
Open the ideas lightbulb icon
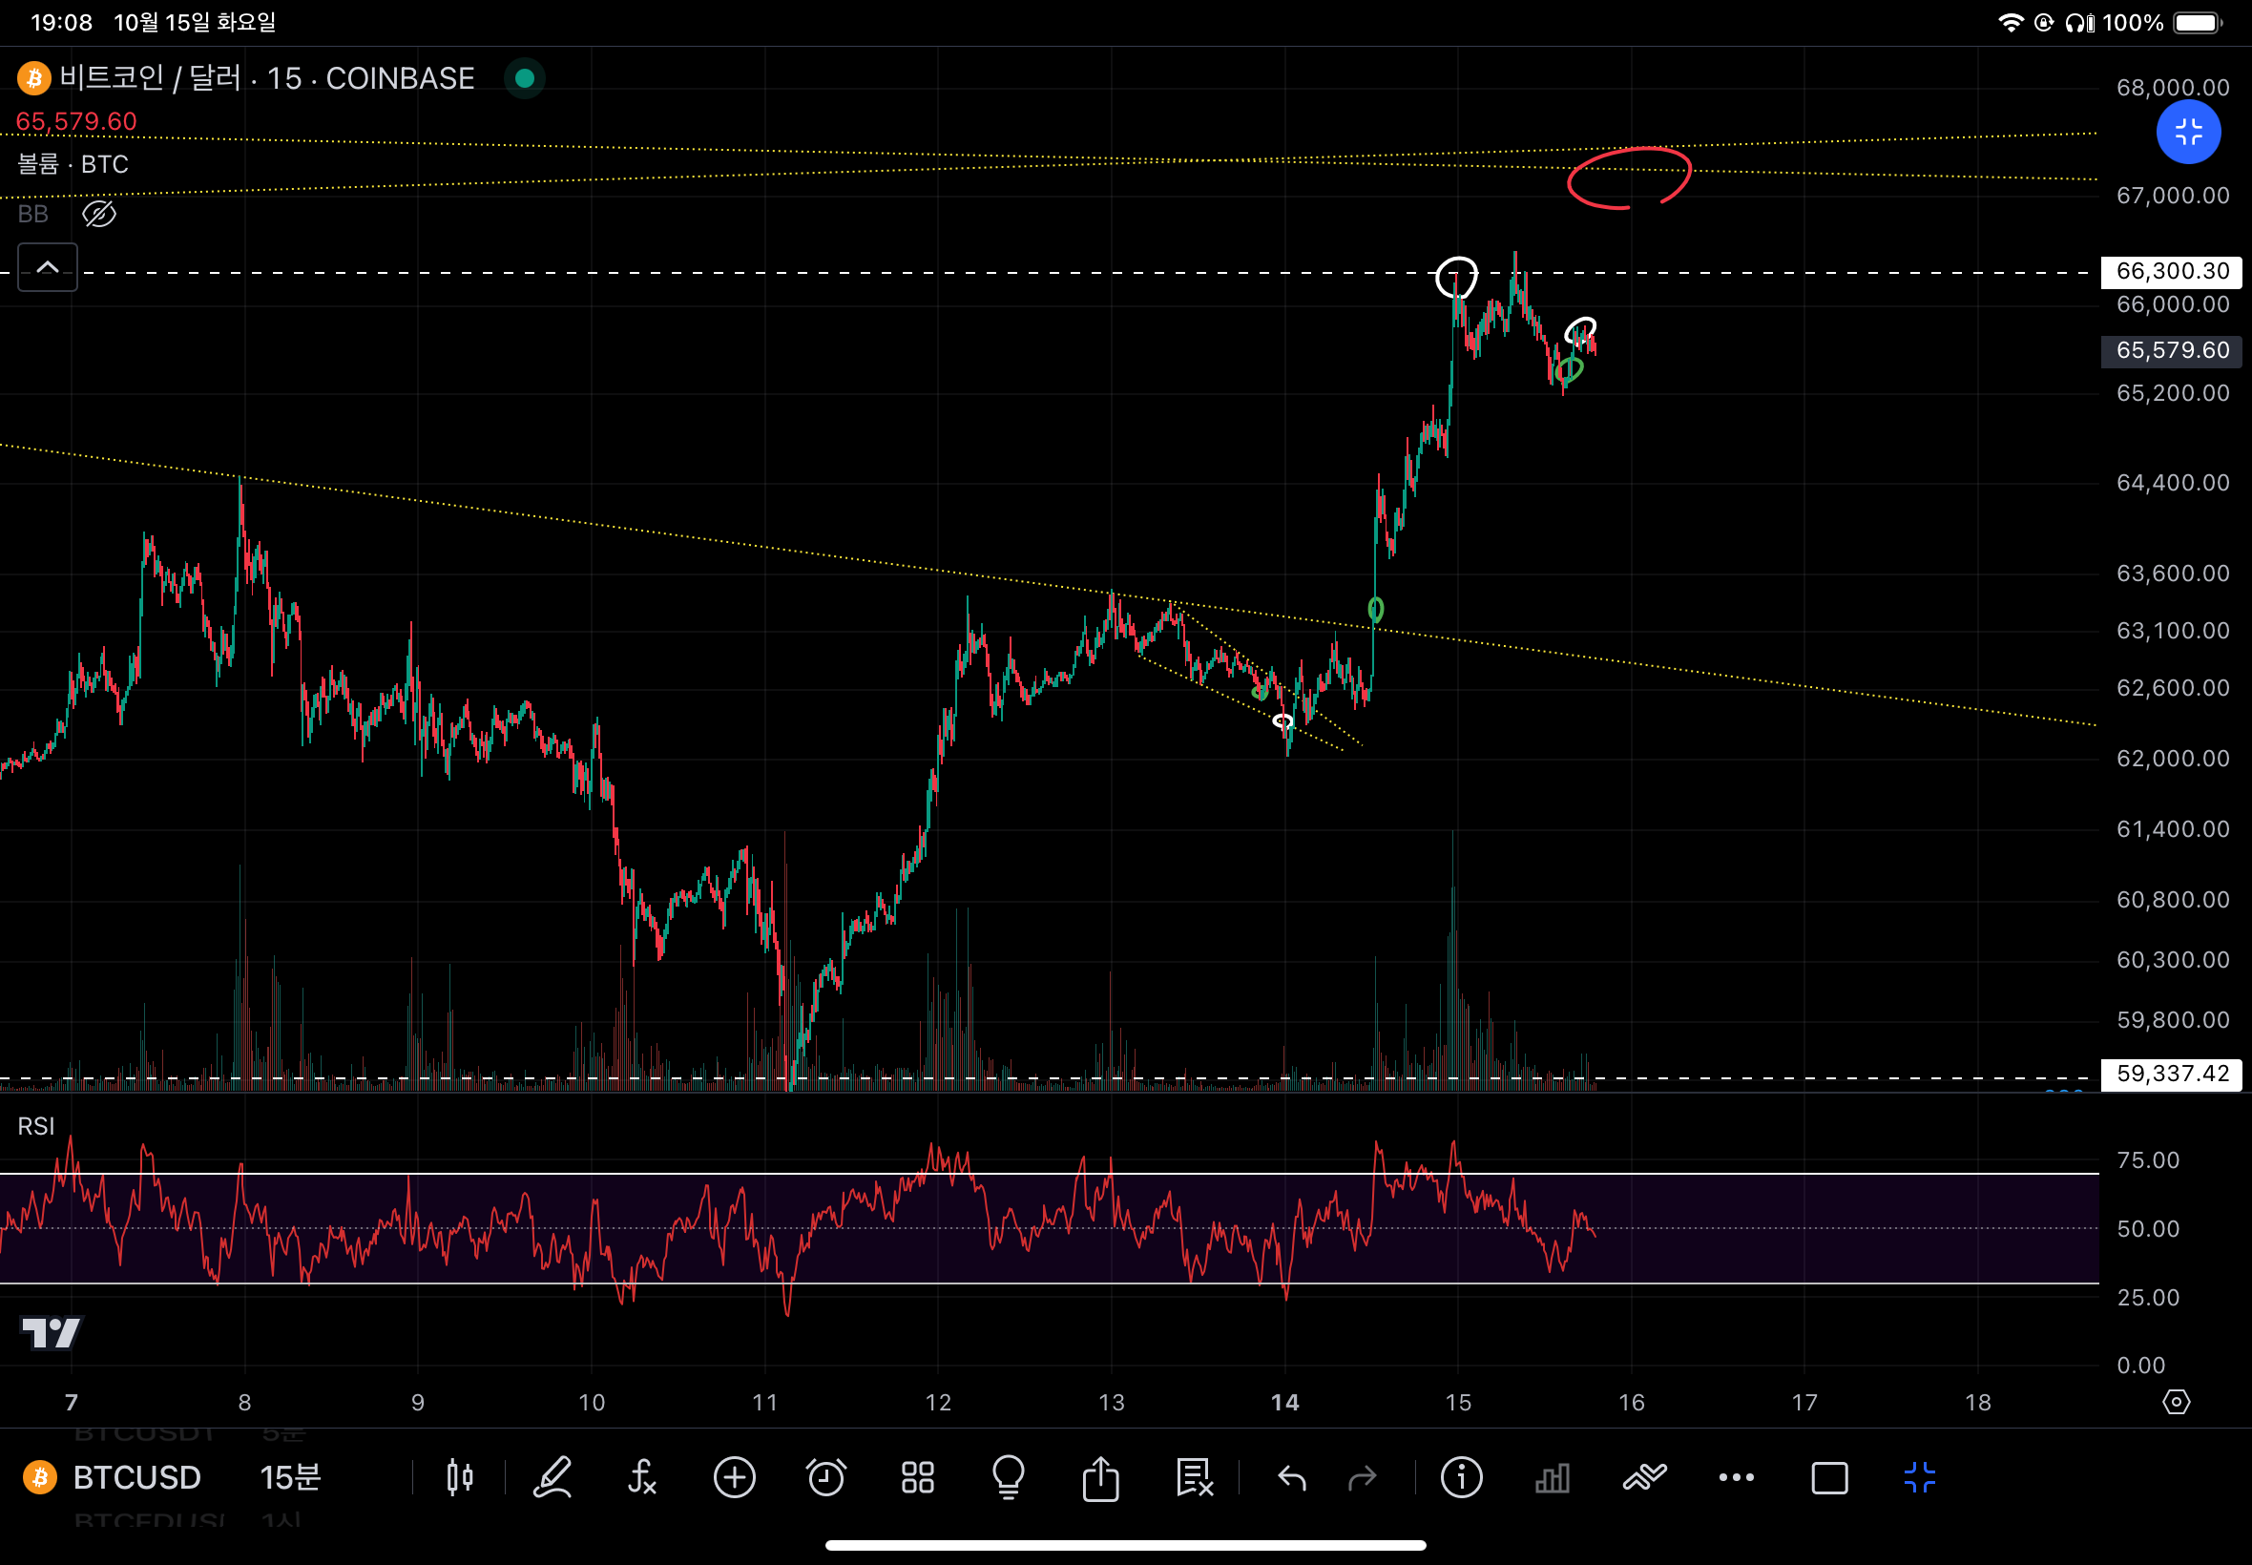click(x=1008, y=1478)
